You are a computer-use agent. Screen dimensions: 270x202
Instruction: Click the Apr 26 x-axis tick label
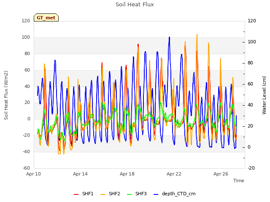pyautogui.click(x=221, y=174)
